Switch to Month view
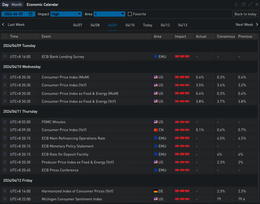This screenshot has width=260, height=204. click(x=17, y=4)
